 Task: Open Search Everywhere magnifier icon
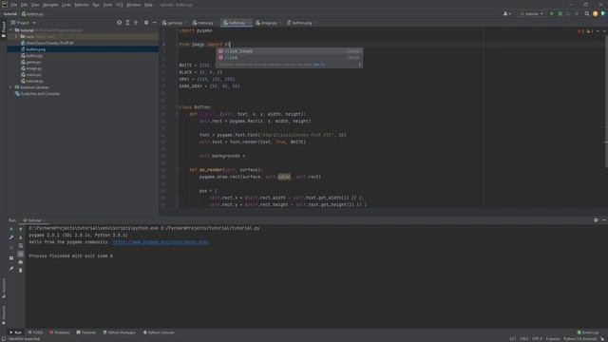(x=587, y=13)
